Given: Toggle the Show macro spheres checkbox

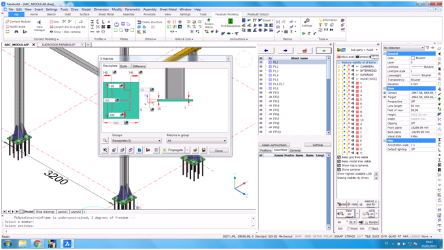Looking at the screenshot, I should click(x=339, y=165).
